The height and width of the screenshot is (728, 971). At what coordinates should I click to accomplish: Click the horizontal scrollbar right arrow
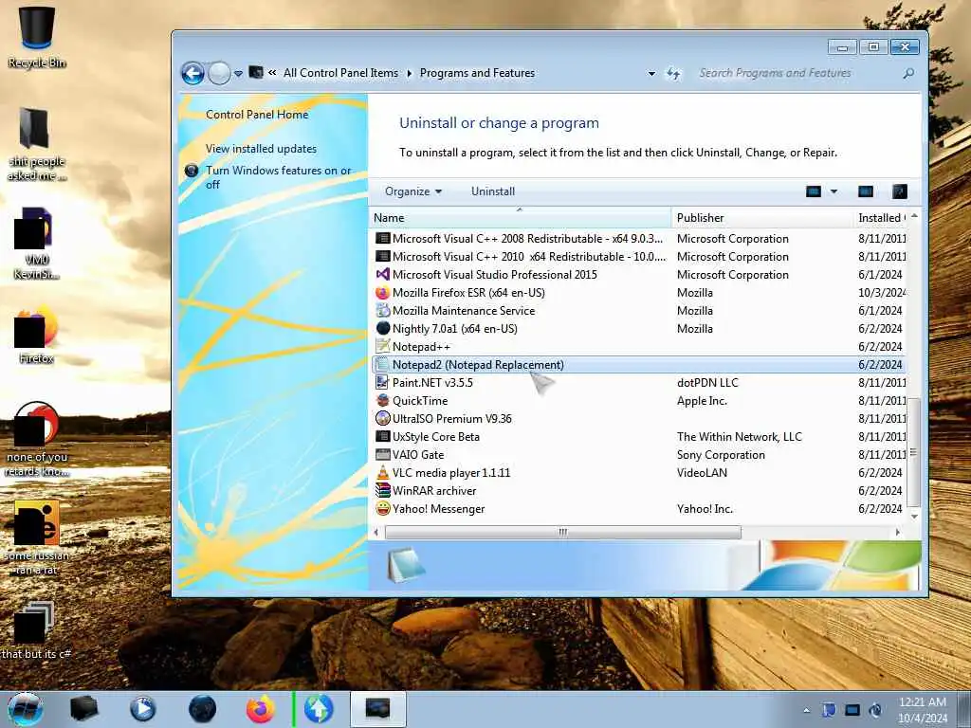tap(897, 532)
